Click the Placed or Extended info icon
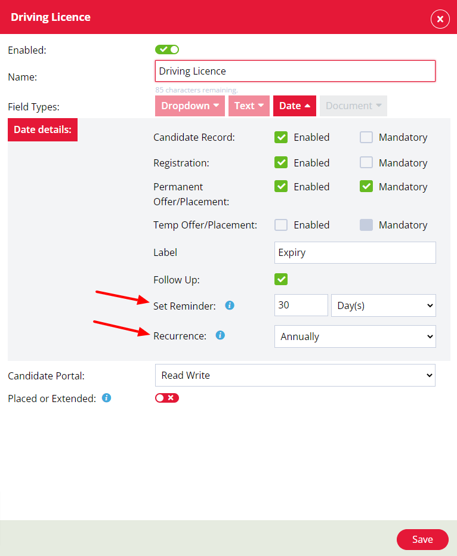 [106, 398]
